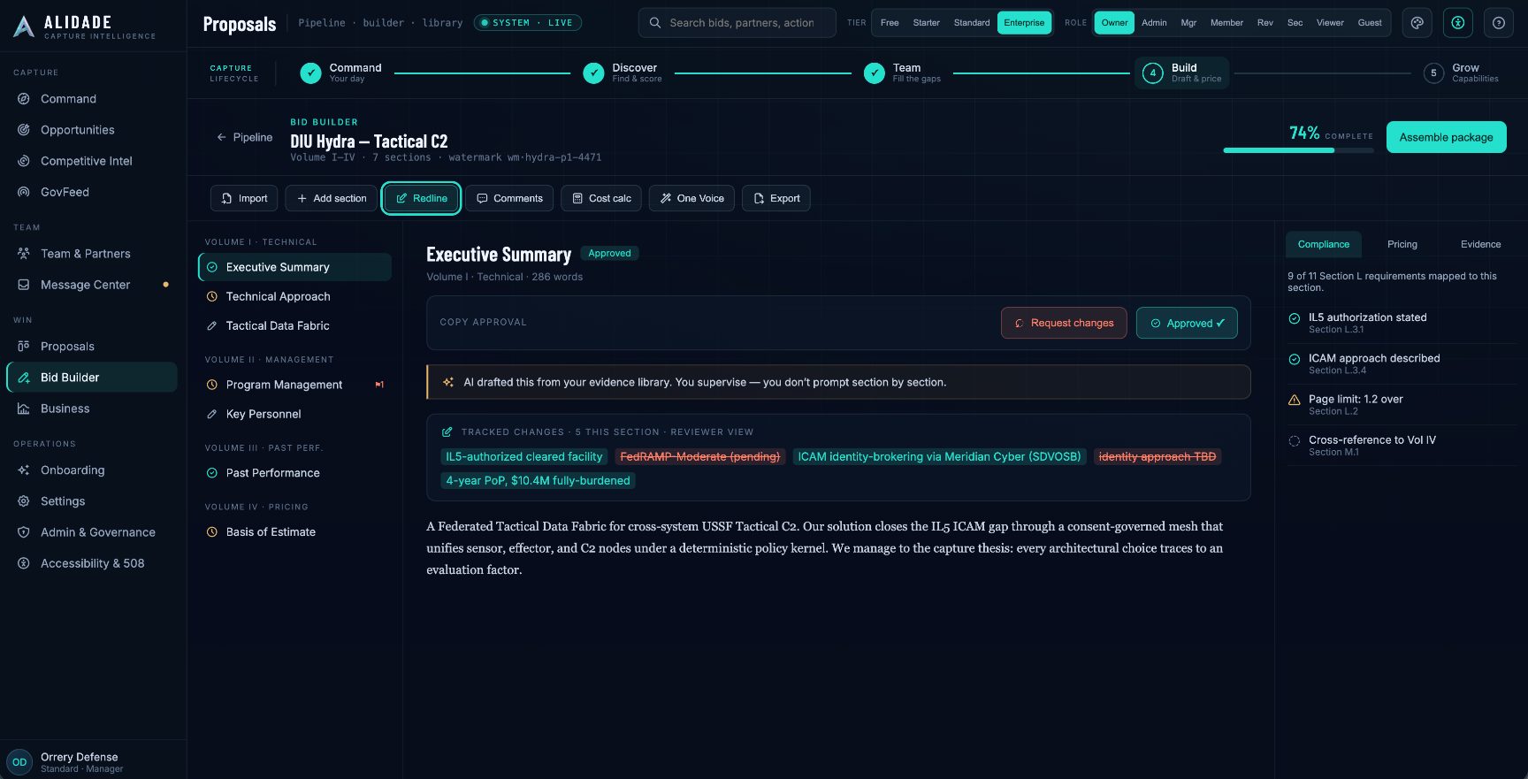Click the search bids input field
Screen dimensions: 1528x779
point(737,23)
